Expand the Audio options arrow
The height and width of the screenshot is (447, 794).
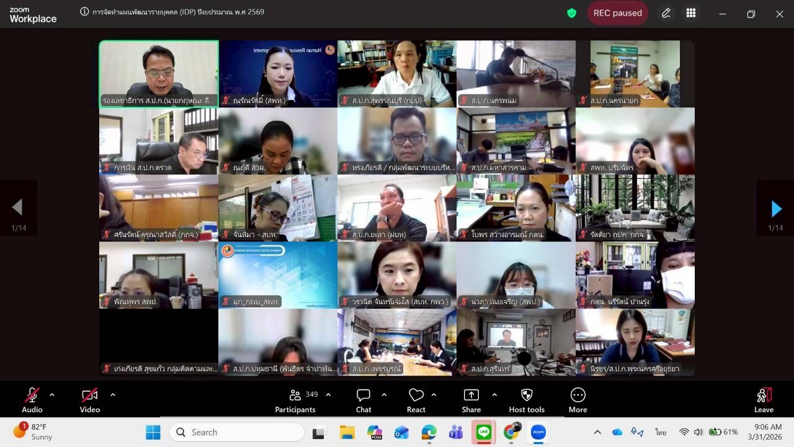pos(52,394)
